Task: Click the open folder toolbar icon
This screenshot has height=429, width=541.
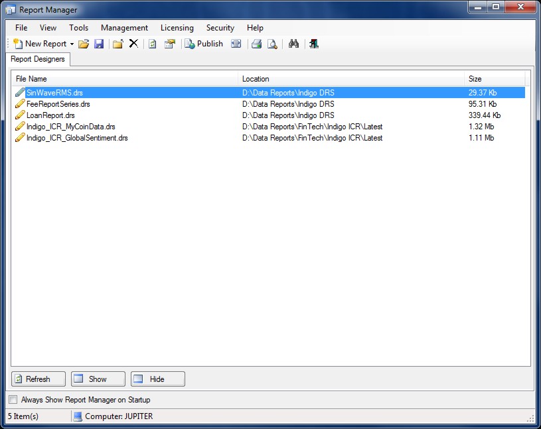Action: tap(84, 44)
